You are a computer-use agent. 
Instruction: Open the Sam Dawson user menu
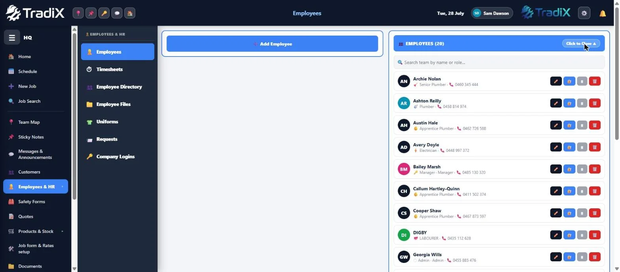click(x=492, y=13)
